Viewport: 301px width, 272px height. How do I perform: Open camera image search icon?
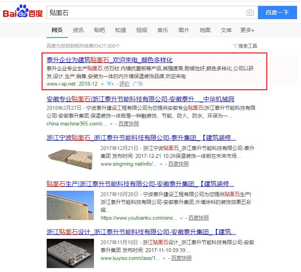(250, 13)
